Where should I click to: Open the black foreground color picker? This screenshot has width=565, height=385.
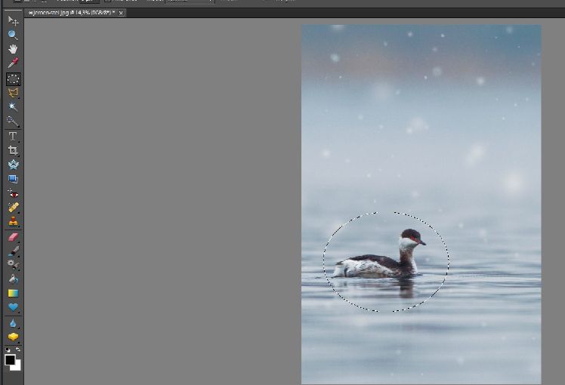pos(10,360)
